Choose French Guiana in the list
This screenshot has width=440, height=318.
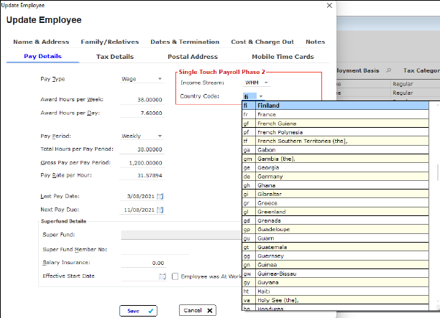click(x=335, y=123)
